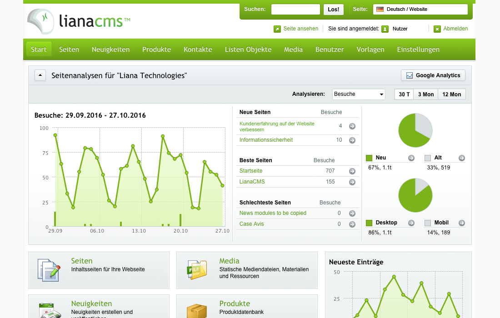
Task: Click the chart icon on Google Analytics button
Action: coord(410,75)
